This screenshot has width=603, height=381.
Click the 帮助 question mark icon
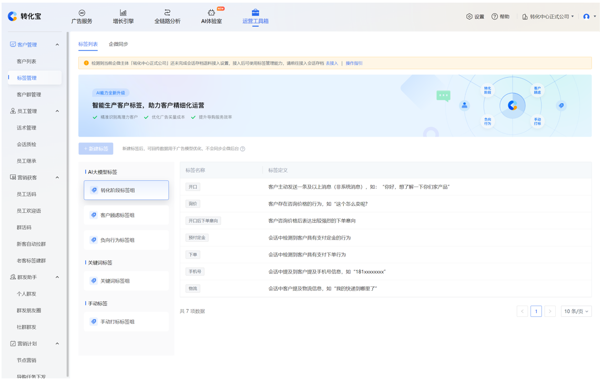click(494, 17)
